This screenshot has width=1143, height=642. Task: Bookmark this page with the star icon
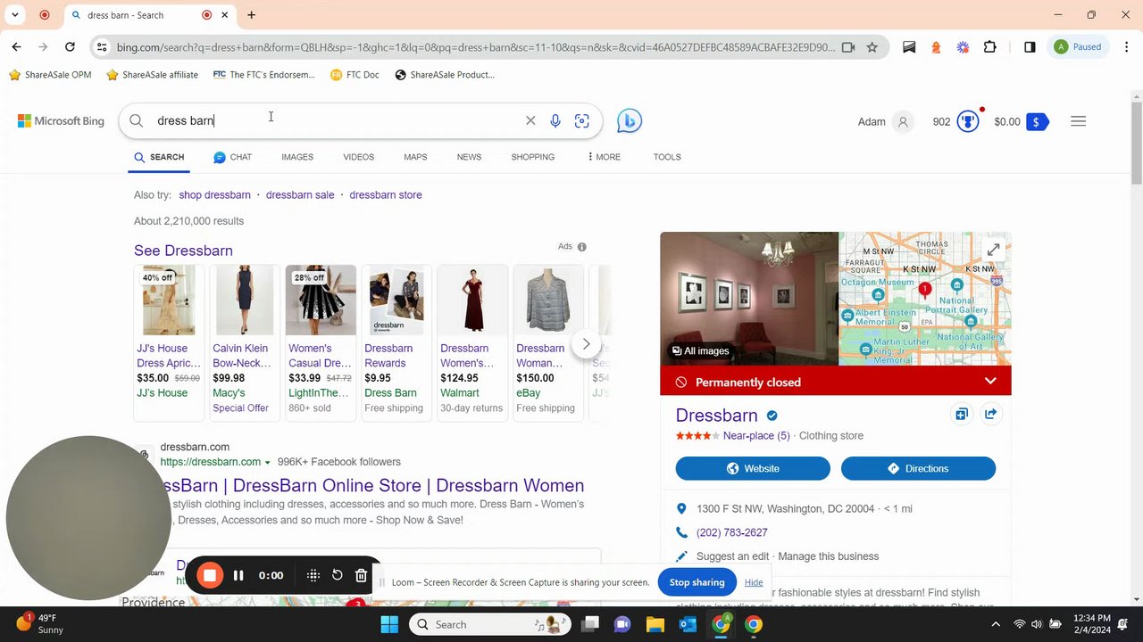pos(872,47)
